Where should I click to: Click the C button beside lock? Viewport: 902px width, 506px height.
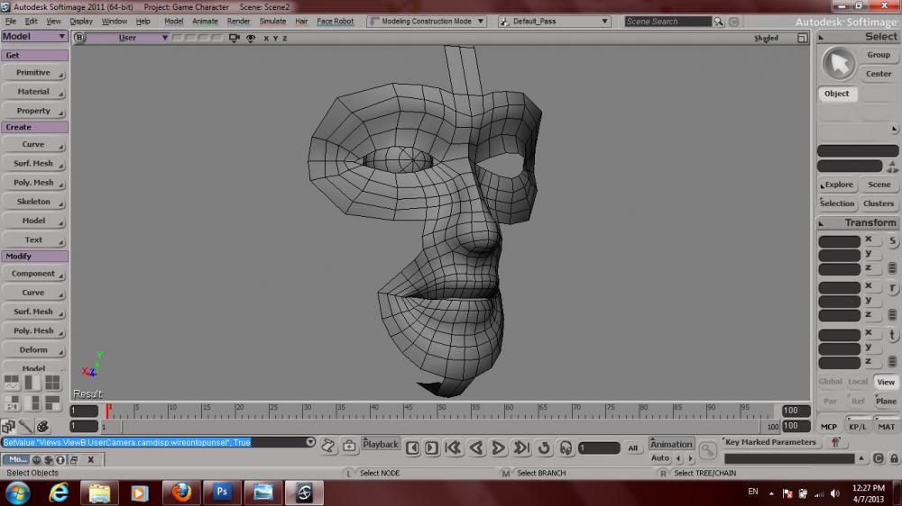pos(879,458)
